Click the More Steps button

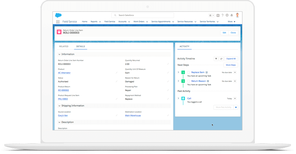pyautogui.click(x=231, y=65)
